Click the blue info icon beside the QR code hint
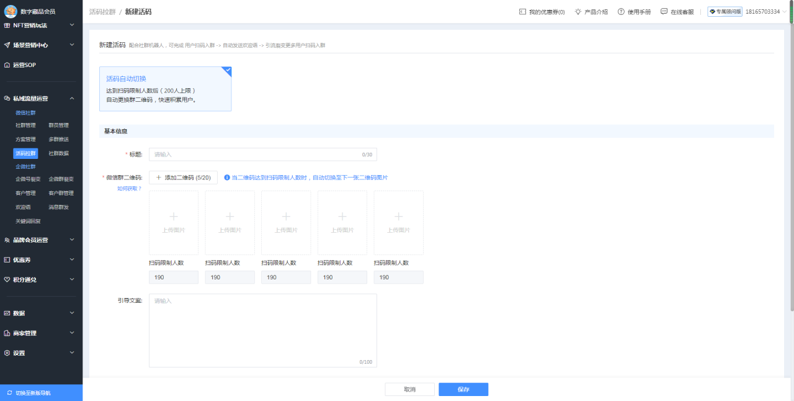 pyautogui.click(x=227, y=178)
